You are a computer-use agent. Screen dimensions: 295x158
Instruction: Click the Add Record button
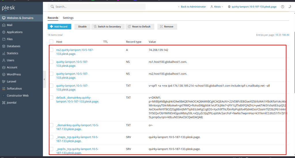59,27
